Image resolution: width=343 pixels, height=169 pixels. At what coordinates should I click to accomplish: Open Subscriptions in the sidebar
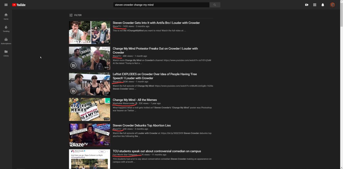6,41
